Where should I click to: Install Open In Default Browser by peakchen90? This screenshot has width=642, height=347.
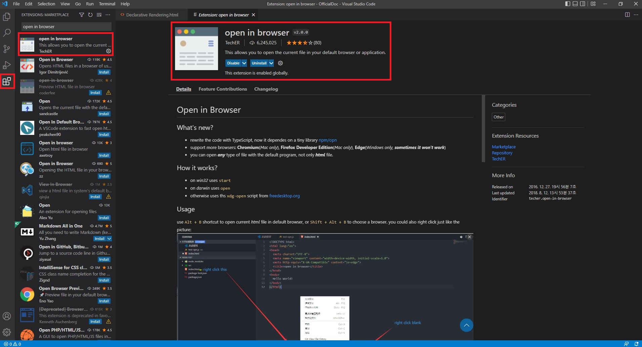click(x=104, y=135)
